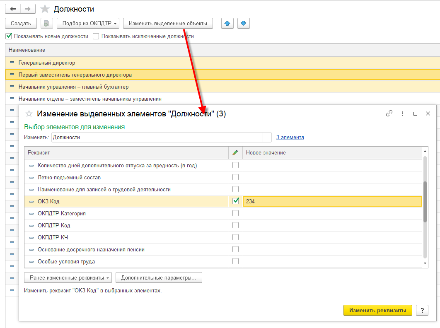Uncheck Показывать новые должности
Viewport: 440px width, 328px height.
point(9,36)
